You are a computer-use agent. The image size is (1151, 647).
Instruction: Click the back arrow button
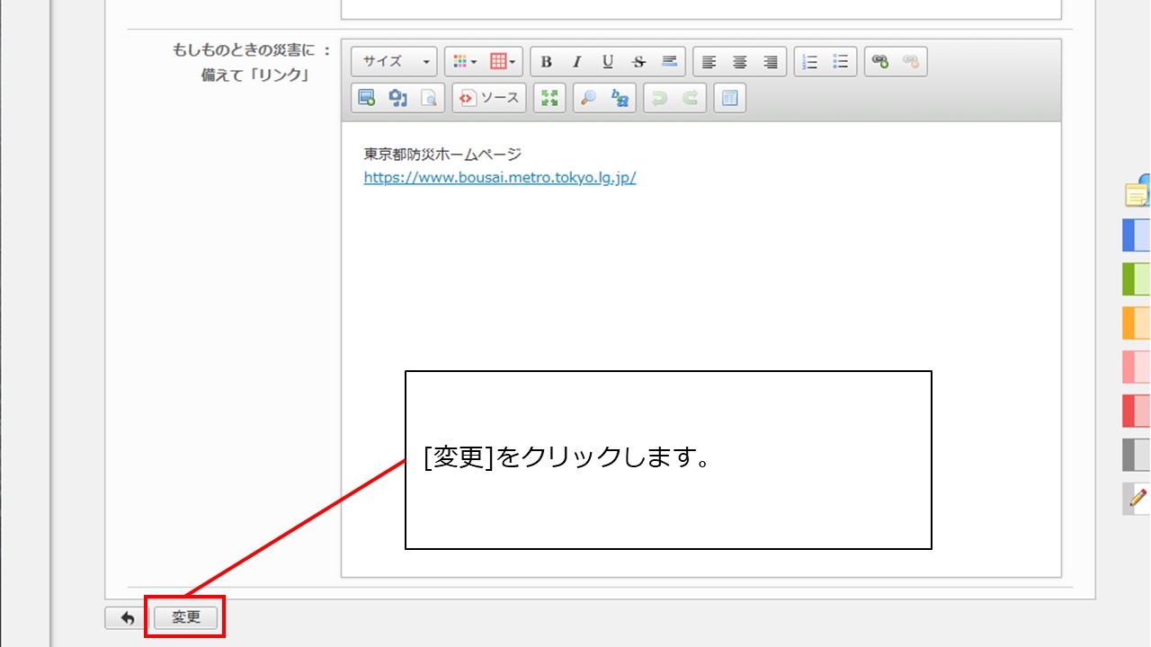click(127, 618)
